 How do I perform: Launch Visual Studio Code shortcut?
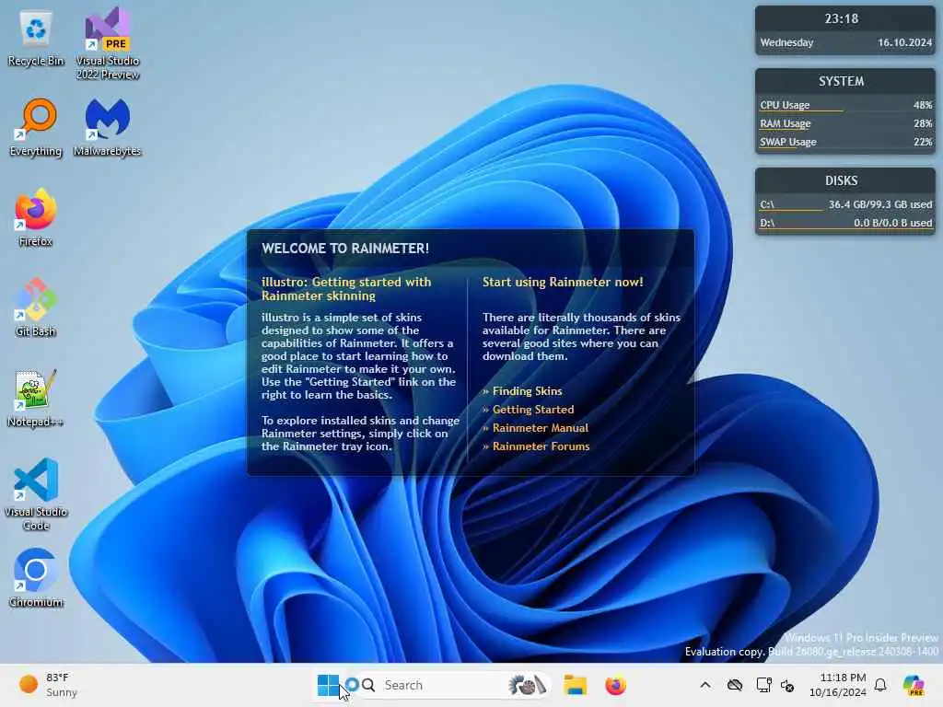pos(36,494)
